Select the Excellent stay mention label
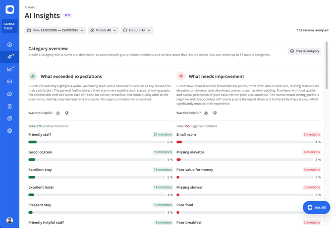 click(x=40, y=170)
